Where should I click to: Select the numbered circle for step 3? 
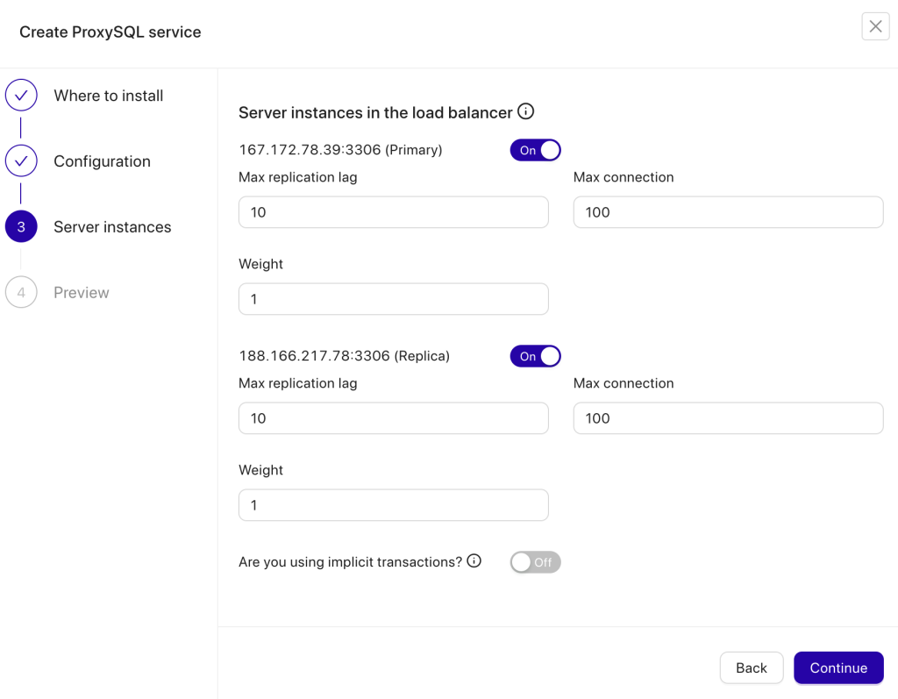(21, 226)
